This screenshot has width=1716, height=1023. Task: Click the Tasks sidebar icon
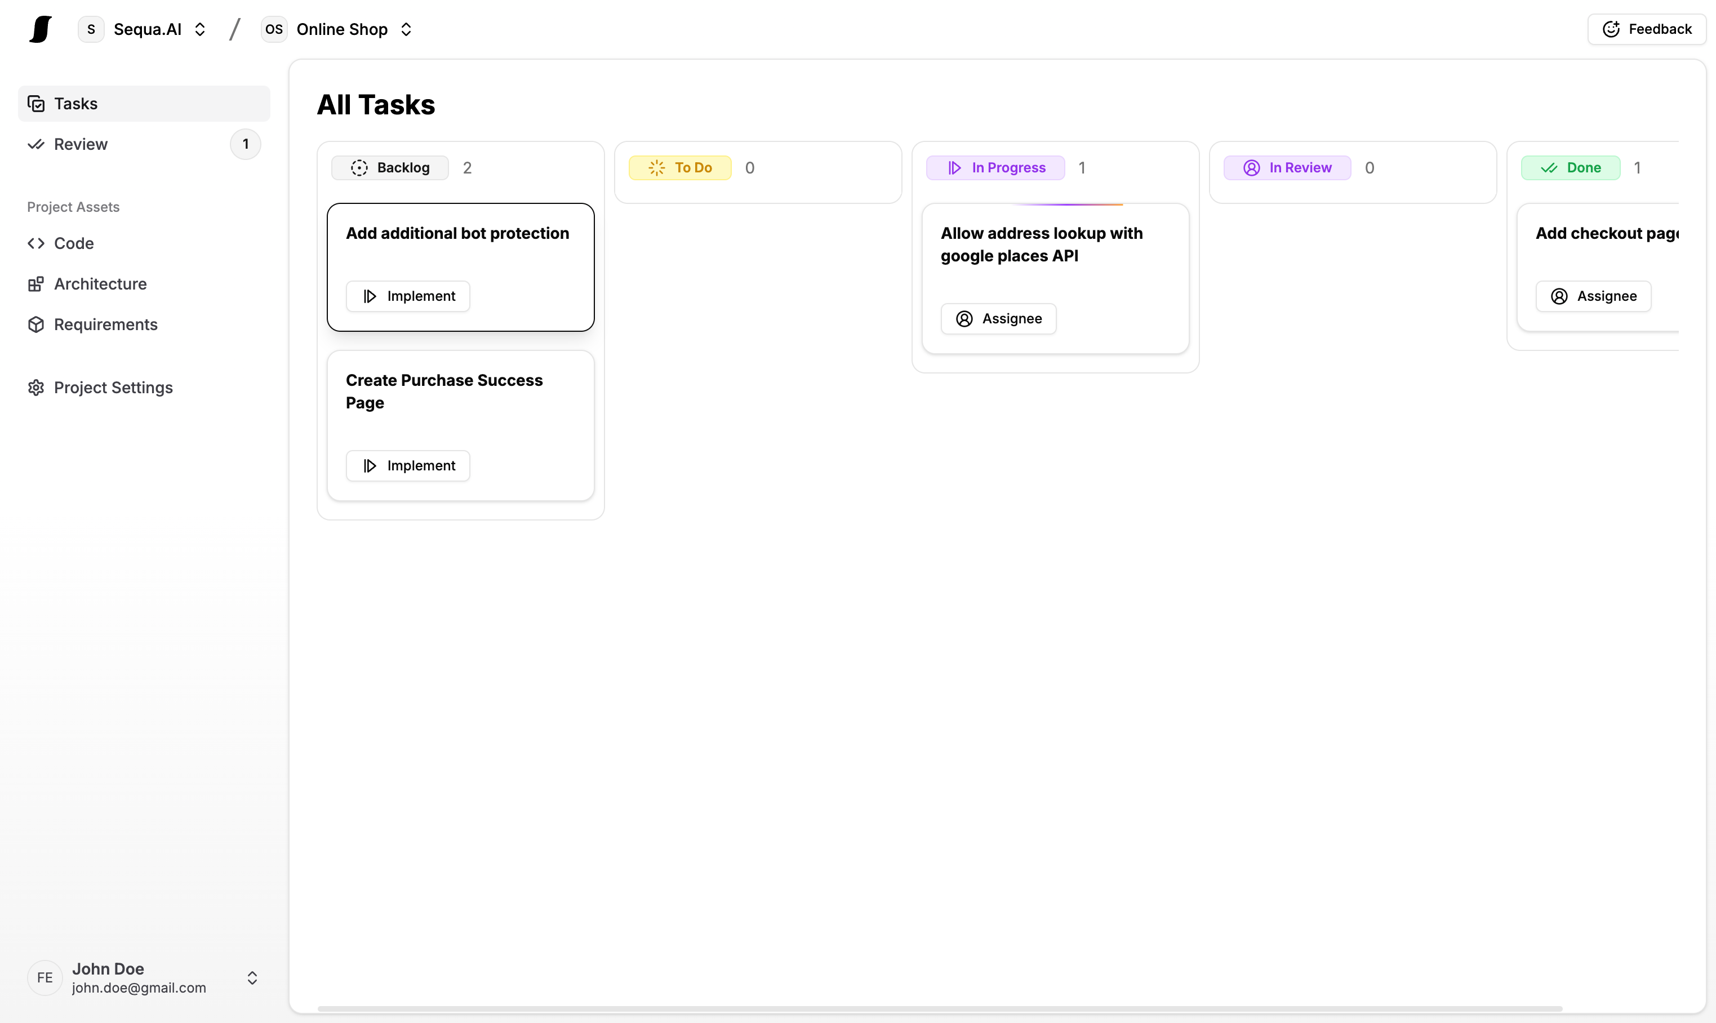(x=36, y=104)
